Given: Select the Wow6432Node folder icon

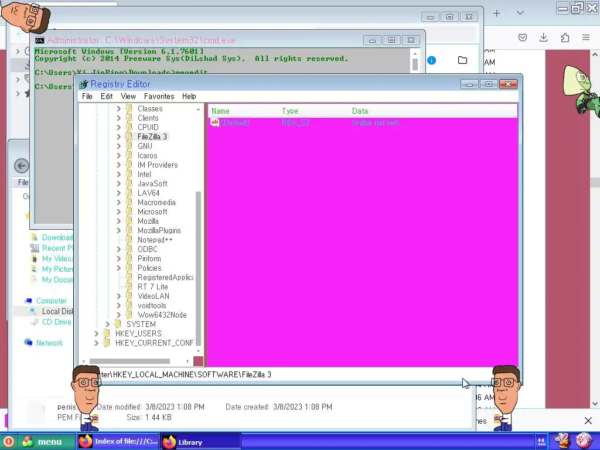Looking at the screenshot, I should [x=129, y=315].
